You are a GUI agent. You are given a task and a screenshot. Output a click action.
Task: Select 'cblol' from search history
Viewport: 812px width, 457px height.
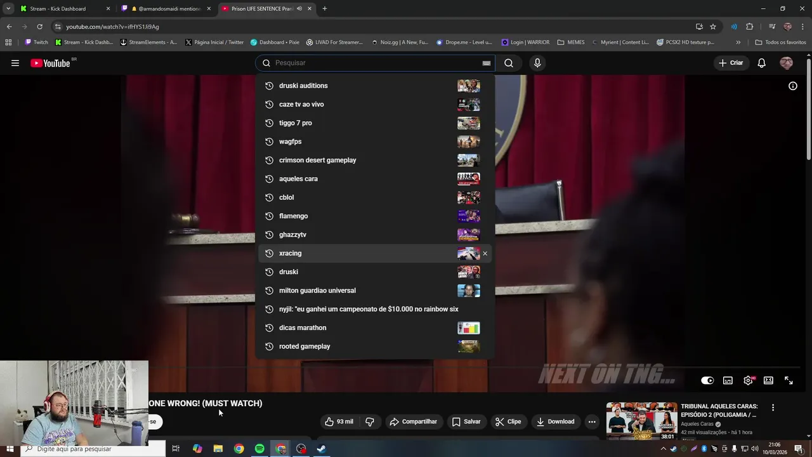376,197
